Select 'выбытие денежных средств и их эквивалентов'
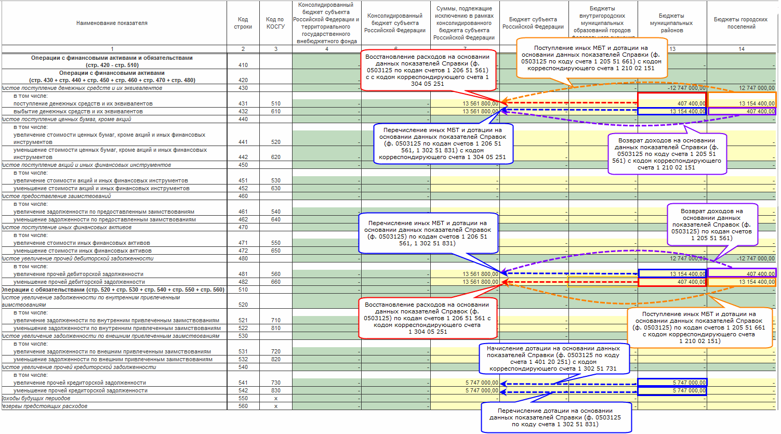The image size is (781, 434). (78, 111)
